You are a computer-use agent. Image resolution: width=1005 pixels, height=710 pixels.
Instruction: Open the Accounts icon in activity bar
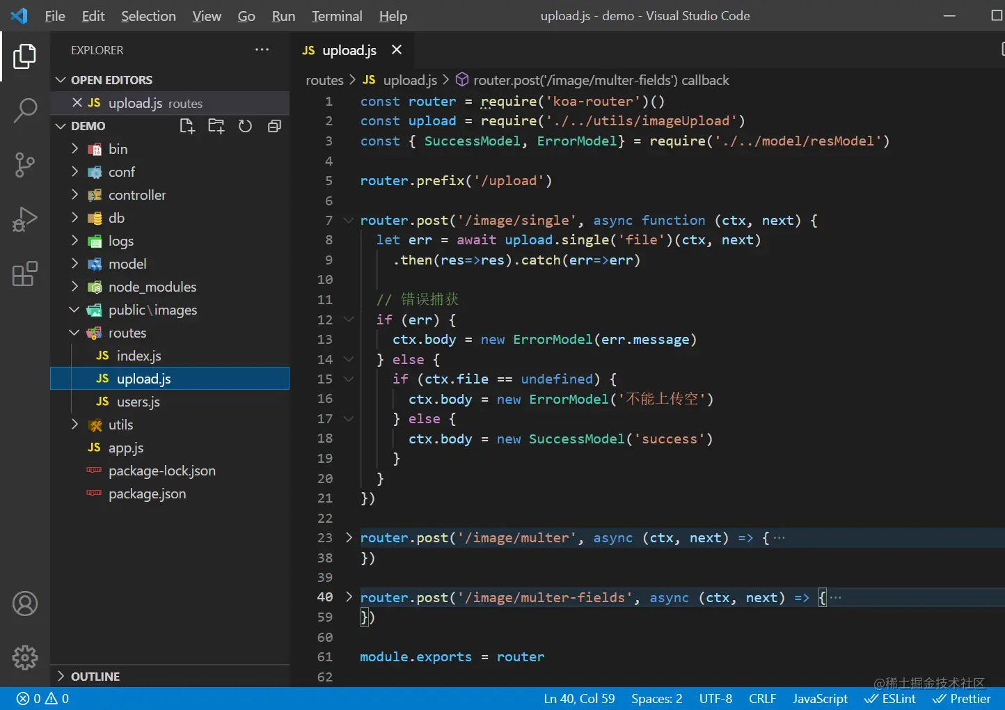point(25,603)
